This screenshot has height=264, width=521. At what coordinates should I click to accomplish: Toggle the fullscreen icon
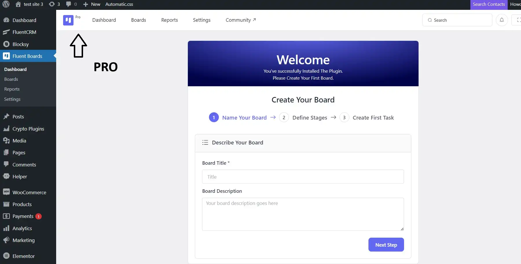(518, 20)
